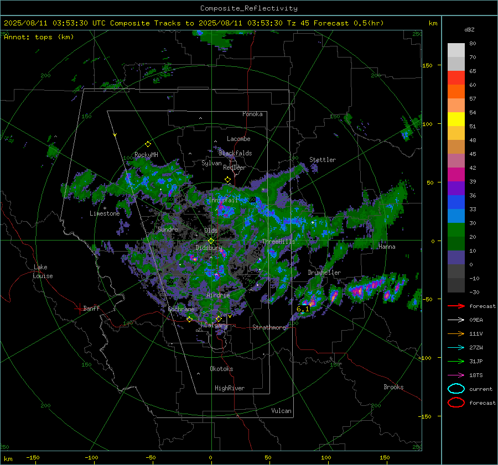Image resolution: width=498 pixels, height=465 pixels.
Task: Click the Lacombe city label
Action: click(238, 139)
